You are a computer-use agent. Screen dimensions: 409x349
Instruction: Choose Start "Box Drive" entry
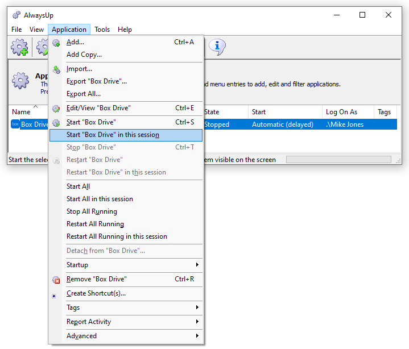[x=126, y=122]
